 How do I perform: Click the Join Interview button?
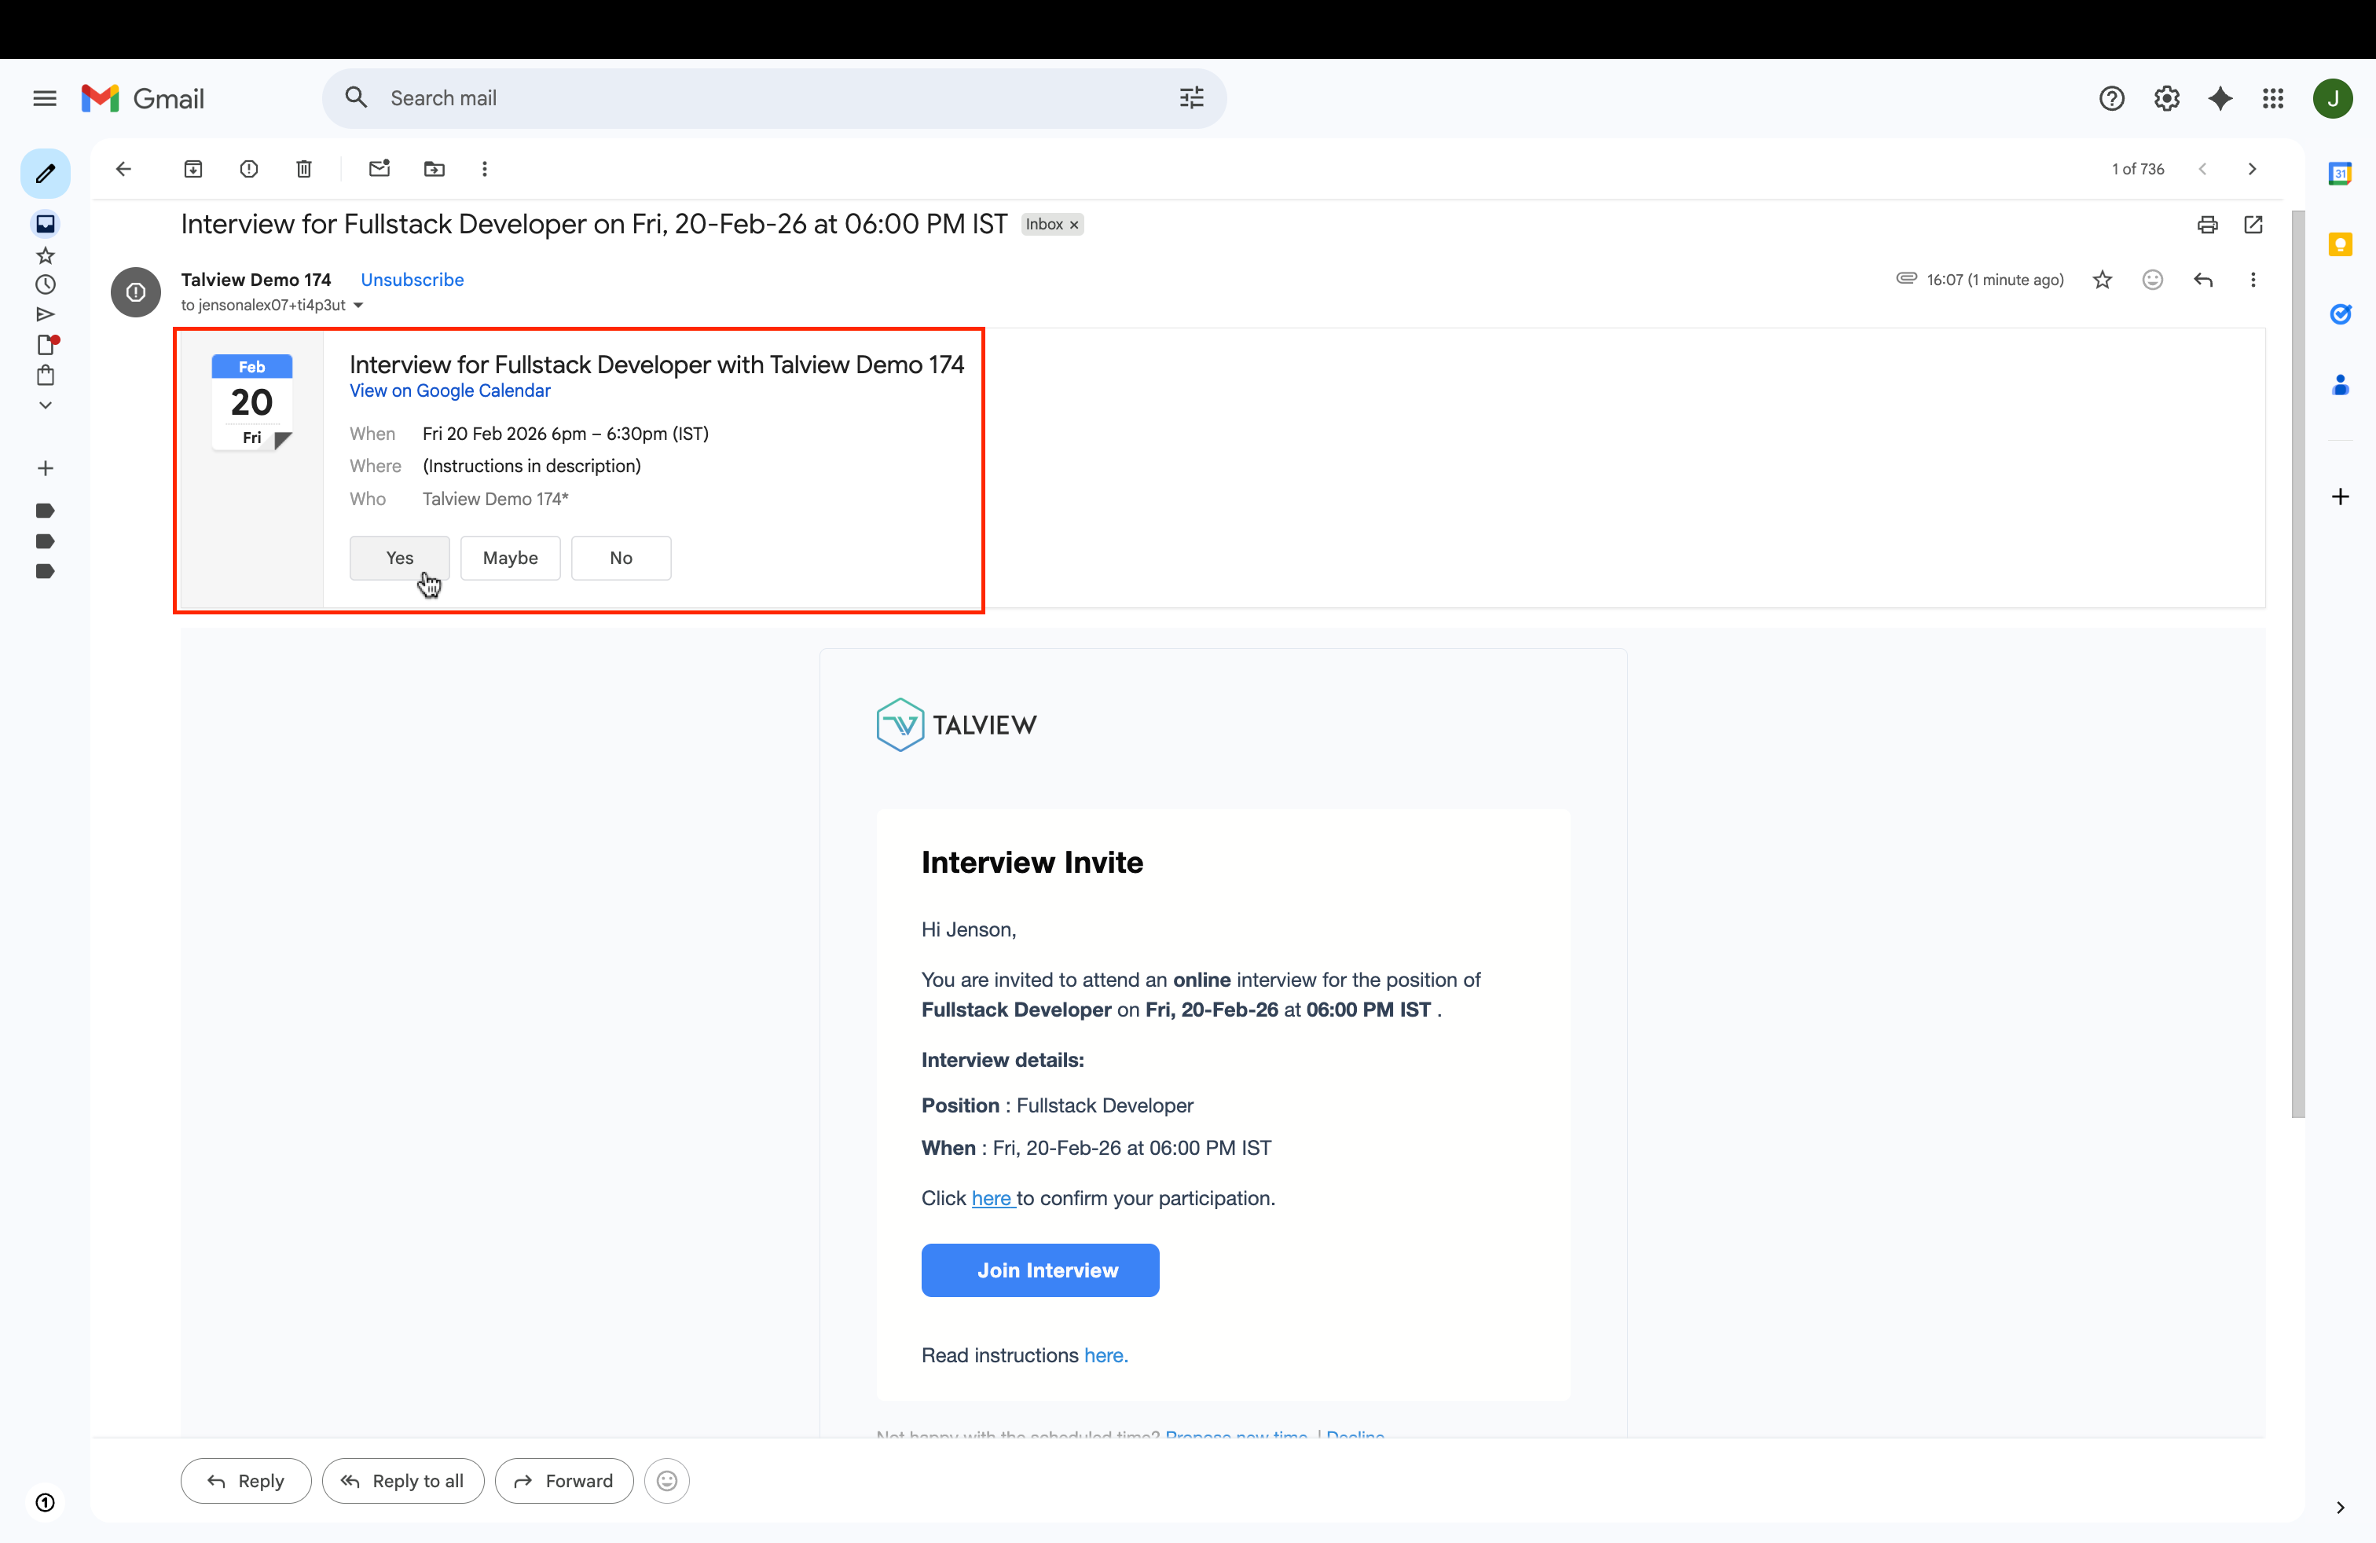tap(1039, 1270)
